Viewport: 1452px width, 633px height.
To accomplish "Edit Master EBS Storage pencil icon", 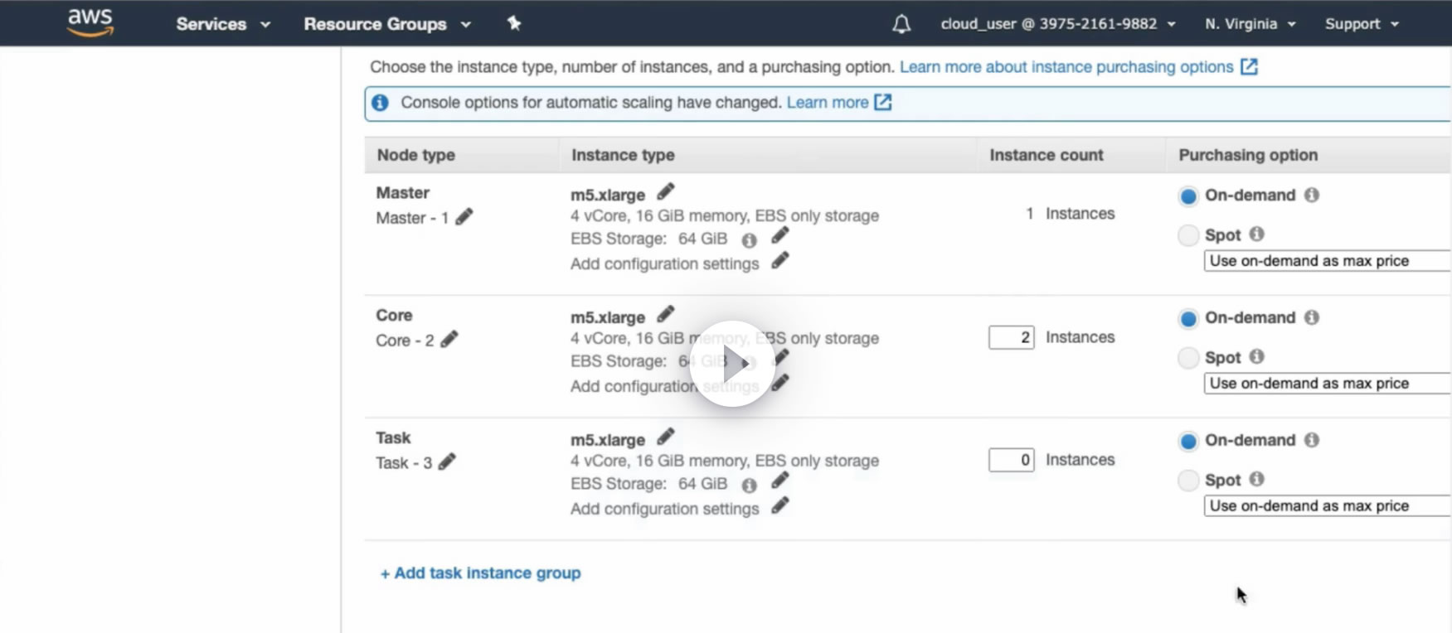I will coord(779,236).
